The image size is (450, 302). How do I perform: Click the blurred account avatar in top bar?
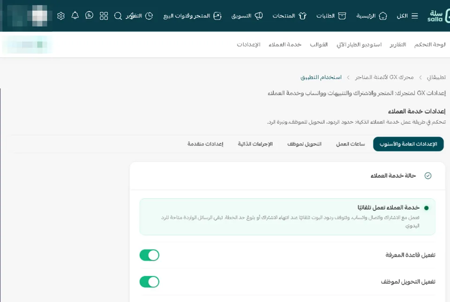click(39, 16)
